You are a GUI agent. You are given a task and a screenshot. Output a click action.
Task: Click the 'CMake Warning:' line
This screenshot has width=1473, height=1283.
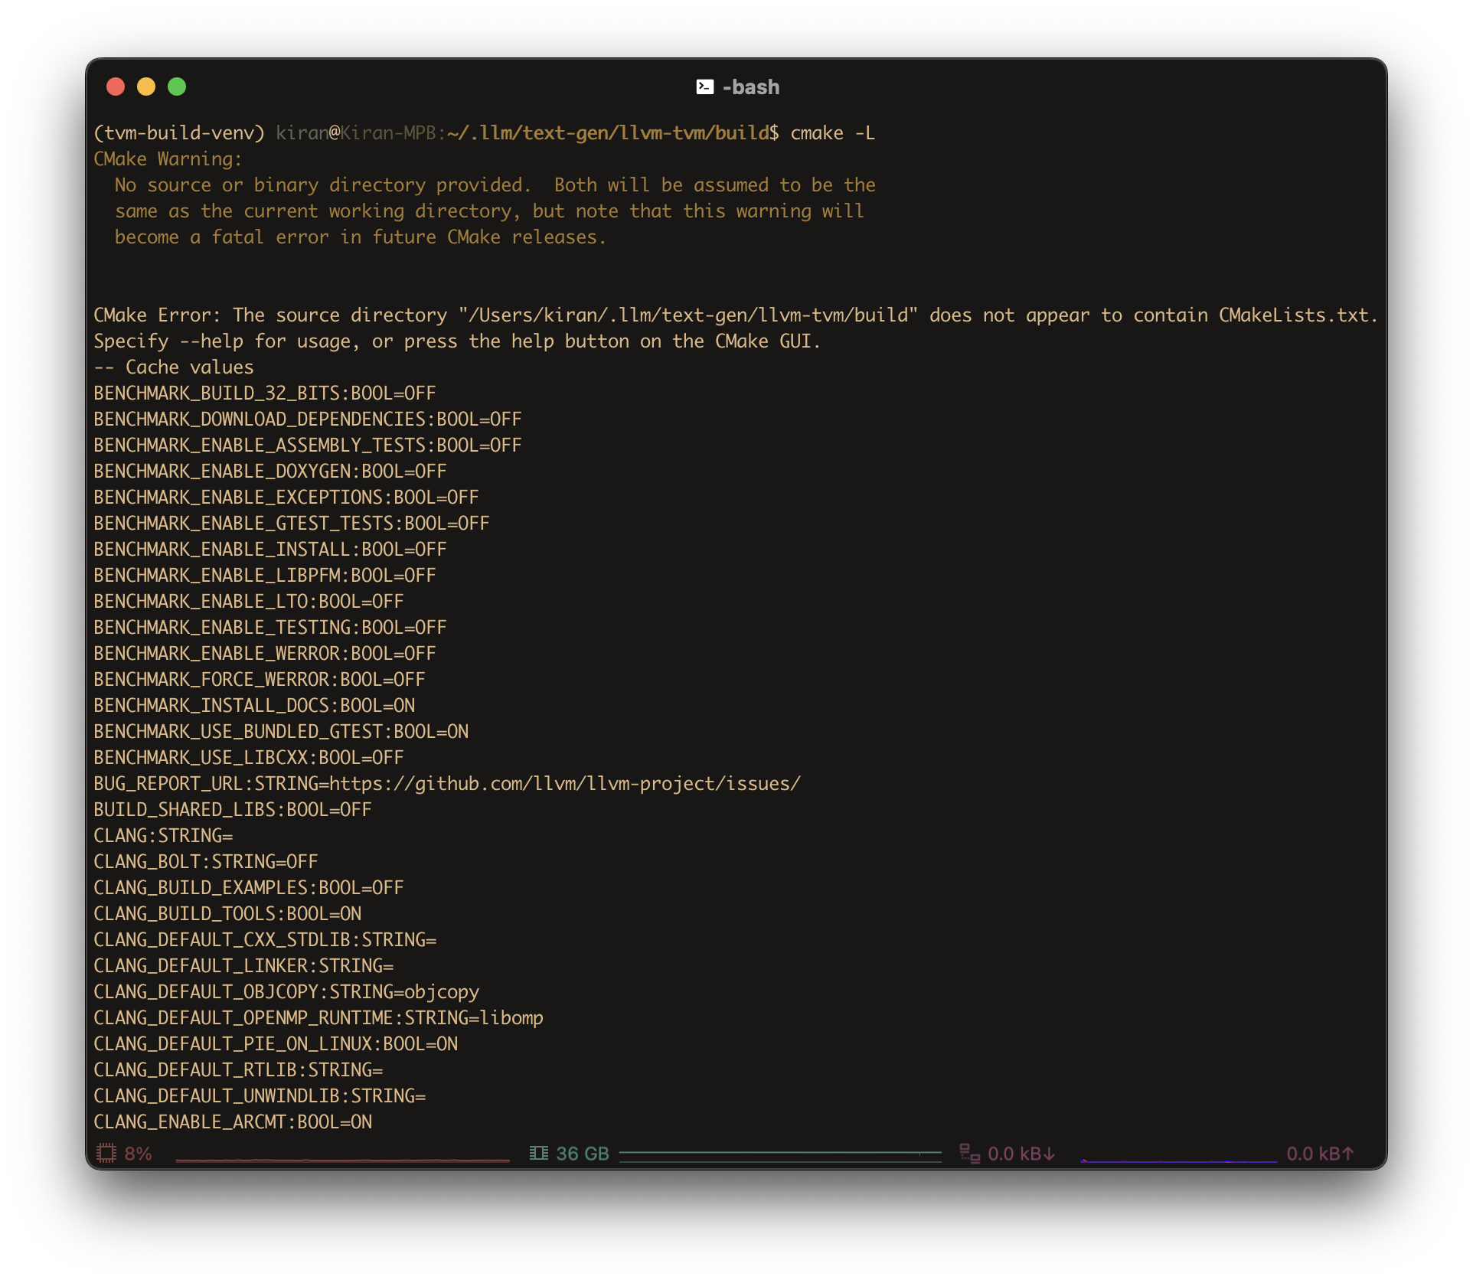pos(168,159)
